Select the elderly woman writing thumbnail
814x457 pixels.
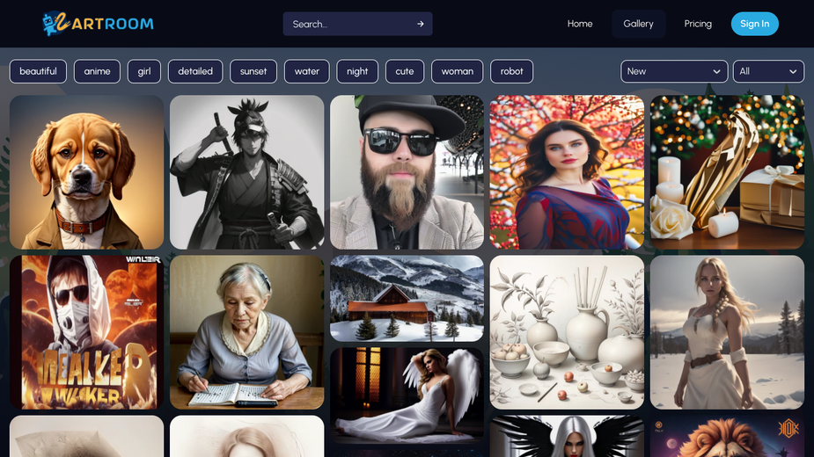246,332
